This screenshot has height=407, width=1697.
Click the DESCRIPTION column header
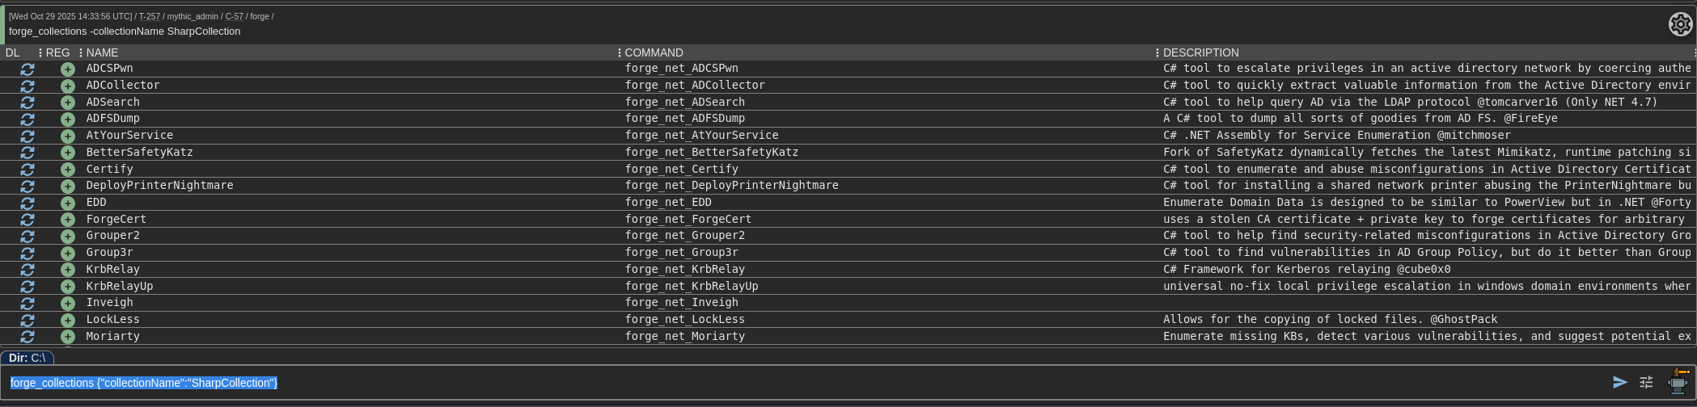[x=1200, y=52]
